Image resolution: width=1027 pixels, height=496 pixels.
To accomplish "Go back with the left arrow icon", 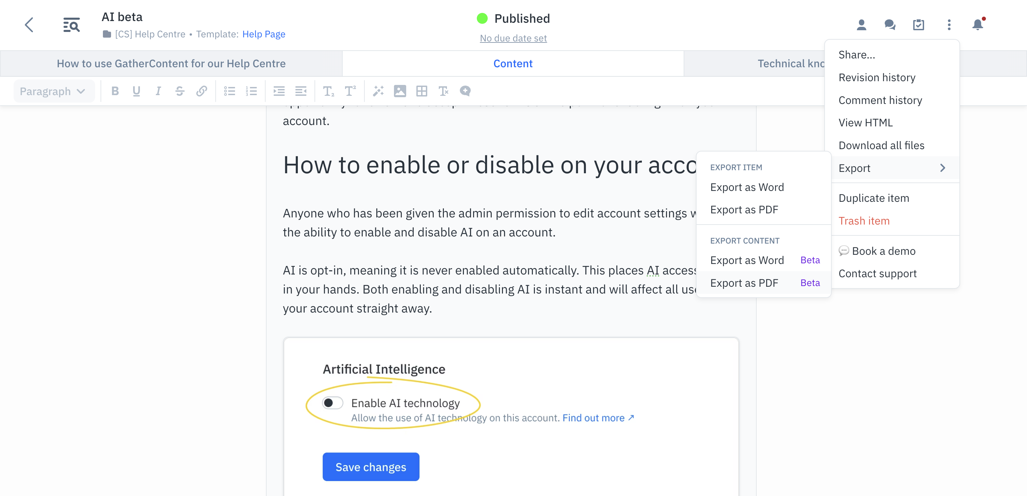I will tap(29, 25).
